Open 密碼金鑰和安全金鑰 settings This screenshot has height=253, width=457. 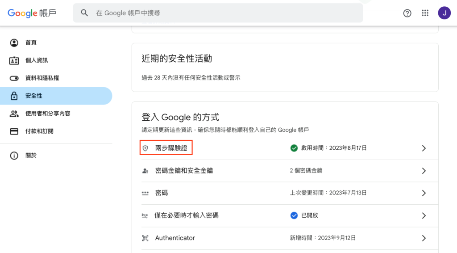[290, 171]
